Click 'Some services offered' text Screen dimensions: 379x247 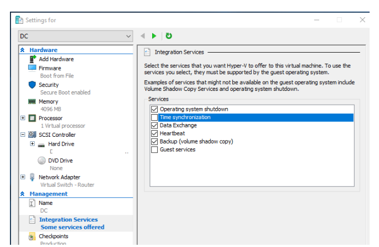coord(72,227)
